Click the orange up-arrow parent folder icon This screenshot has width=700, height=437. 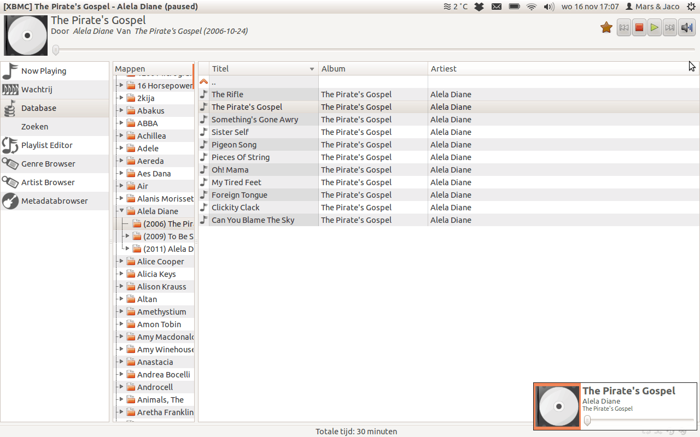[x=203, y=82]
